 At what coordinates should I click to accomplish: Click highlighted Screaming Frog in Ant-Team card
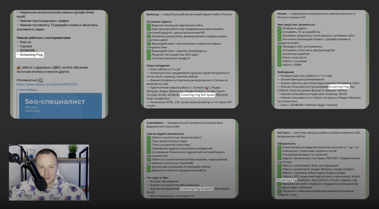(x=287, y=180)
